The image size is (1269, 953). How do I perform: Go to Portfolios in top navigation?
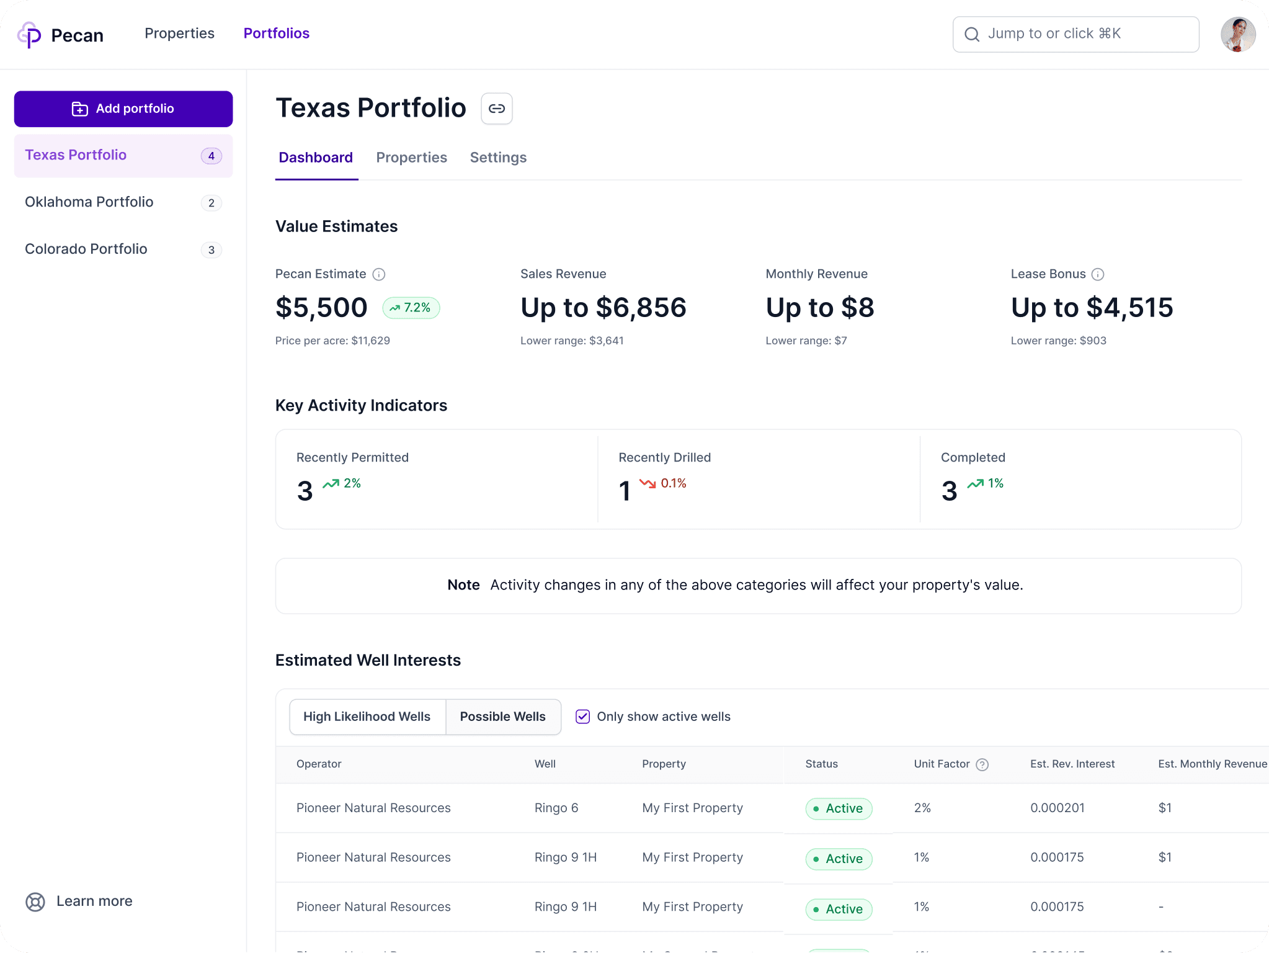[x=277, y=34]
